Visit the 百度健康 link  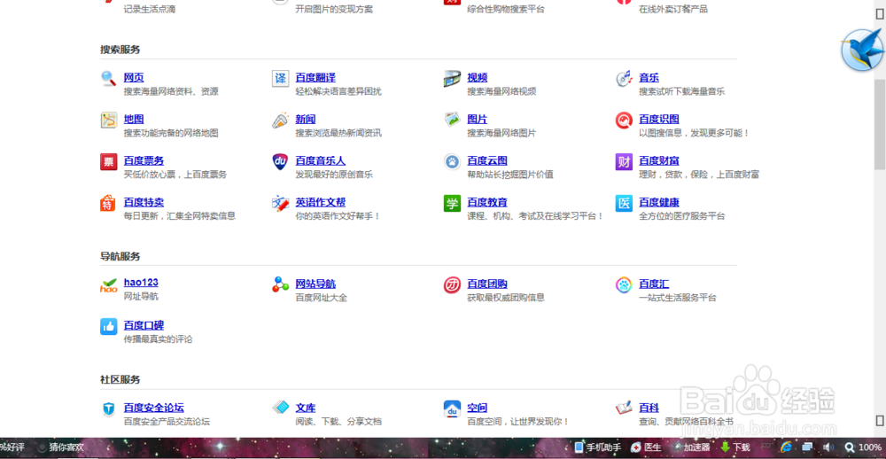point(659,202)
